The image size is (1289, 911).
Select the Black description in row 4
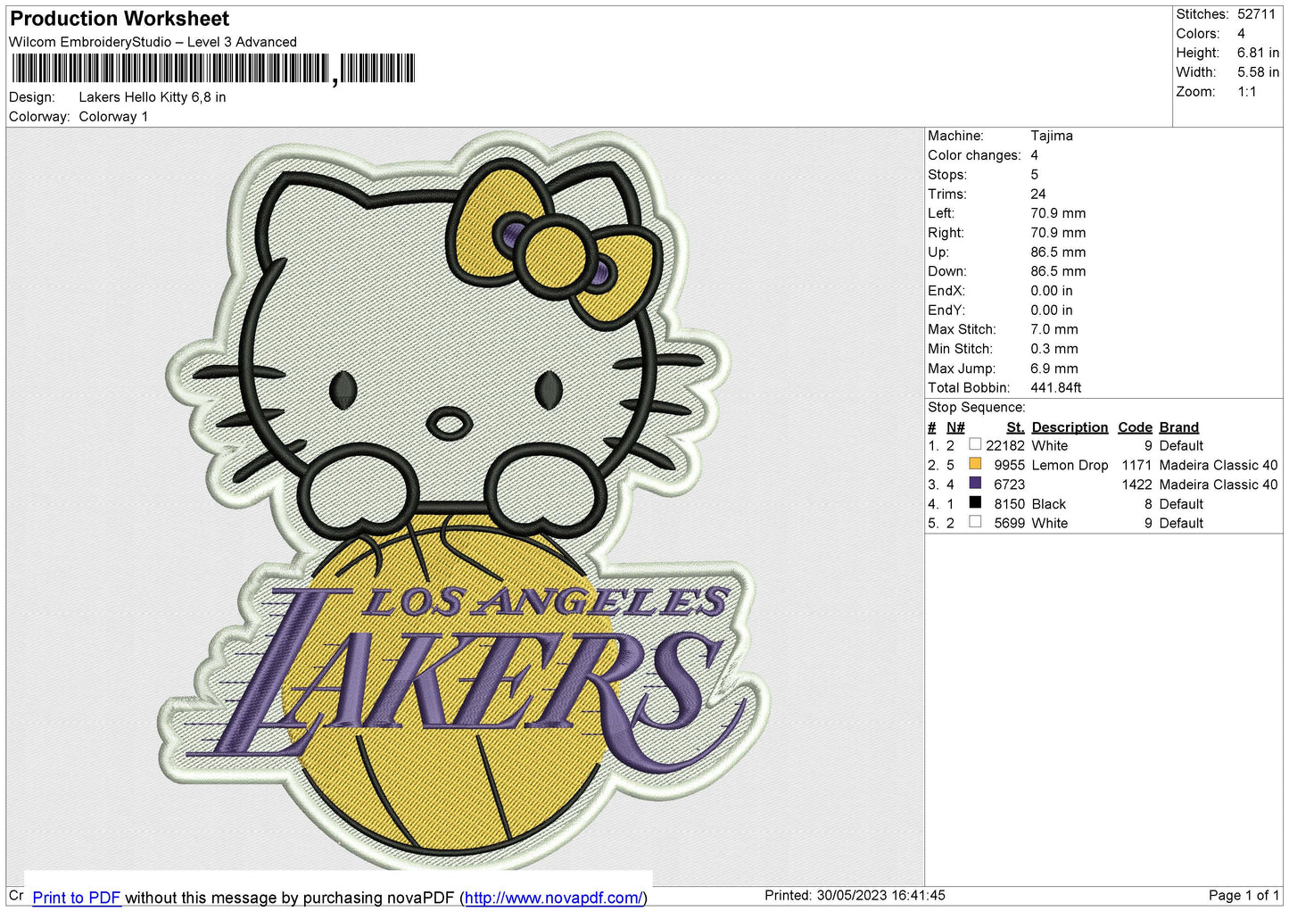point(1049,504)
